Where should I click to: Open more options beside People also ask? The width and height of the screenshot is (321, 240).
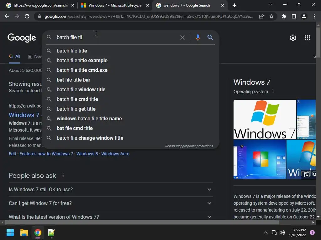pos(63,175)
